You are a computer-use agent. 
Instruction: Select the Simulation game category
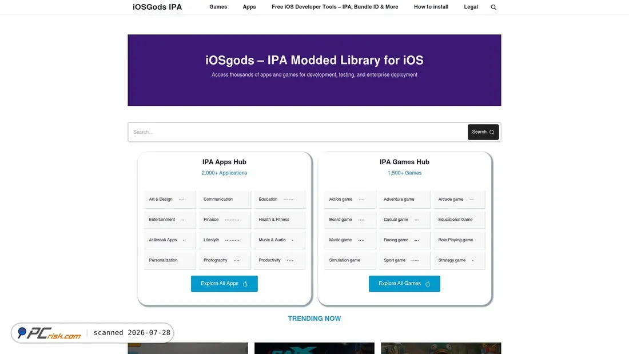[x=350, y=260]
